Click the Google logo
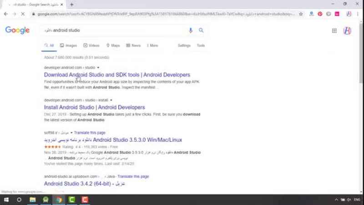 (17, 30)
